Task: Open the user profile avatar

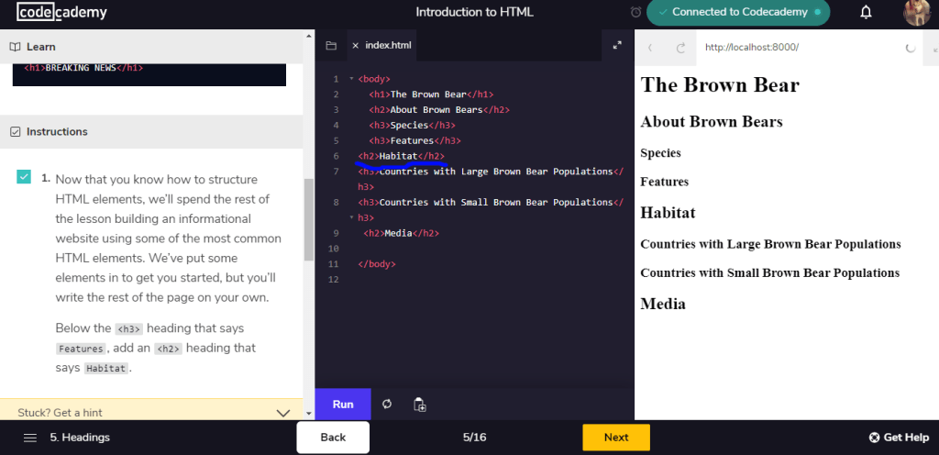Action: (x=916, y=13)
